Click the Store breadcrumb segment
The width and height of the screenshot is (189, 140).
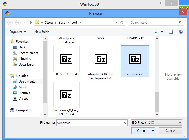[49, 23]
